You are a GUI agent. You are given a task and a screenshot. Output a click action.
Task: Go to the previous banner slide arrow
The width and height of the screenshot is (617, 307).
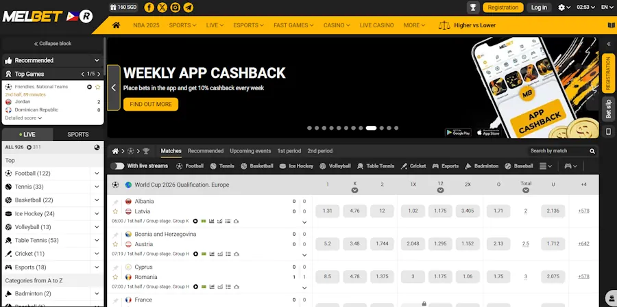pyautogui.click(x=114, y=88)
